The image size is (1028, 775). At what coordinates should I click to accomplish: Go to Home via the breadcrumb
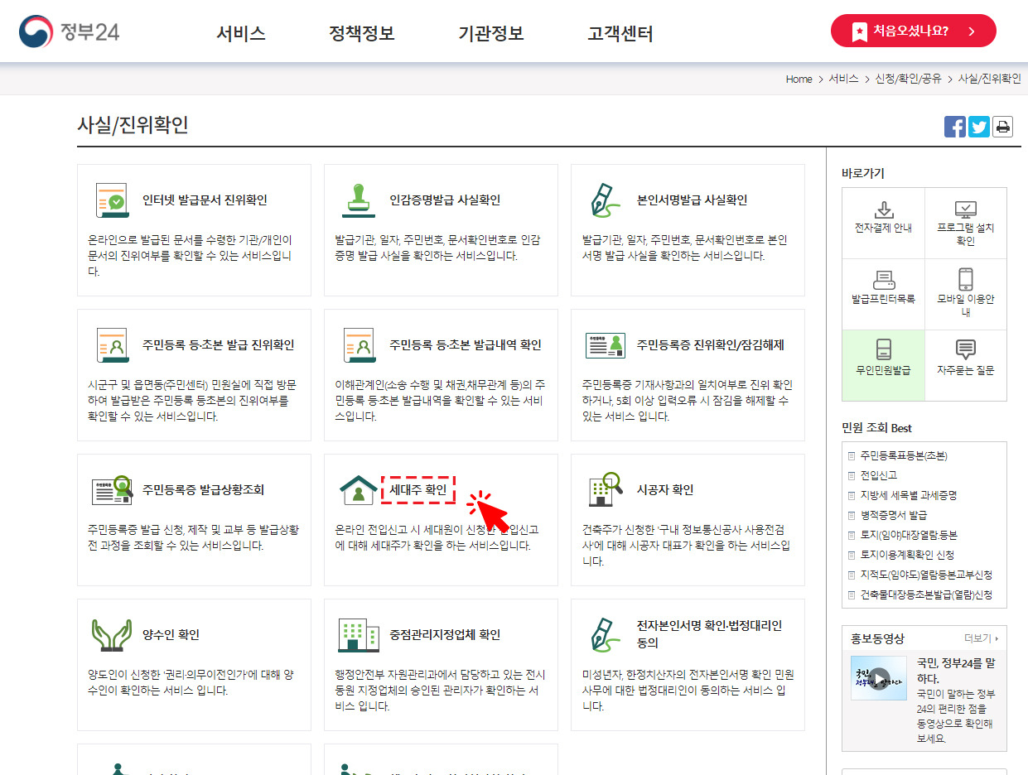[x=798, y=79]
